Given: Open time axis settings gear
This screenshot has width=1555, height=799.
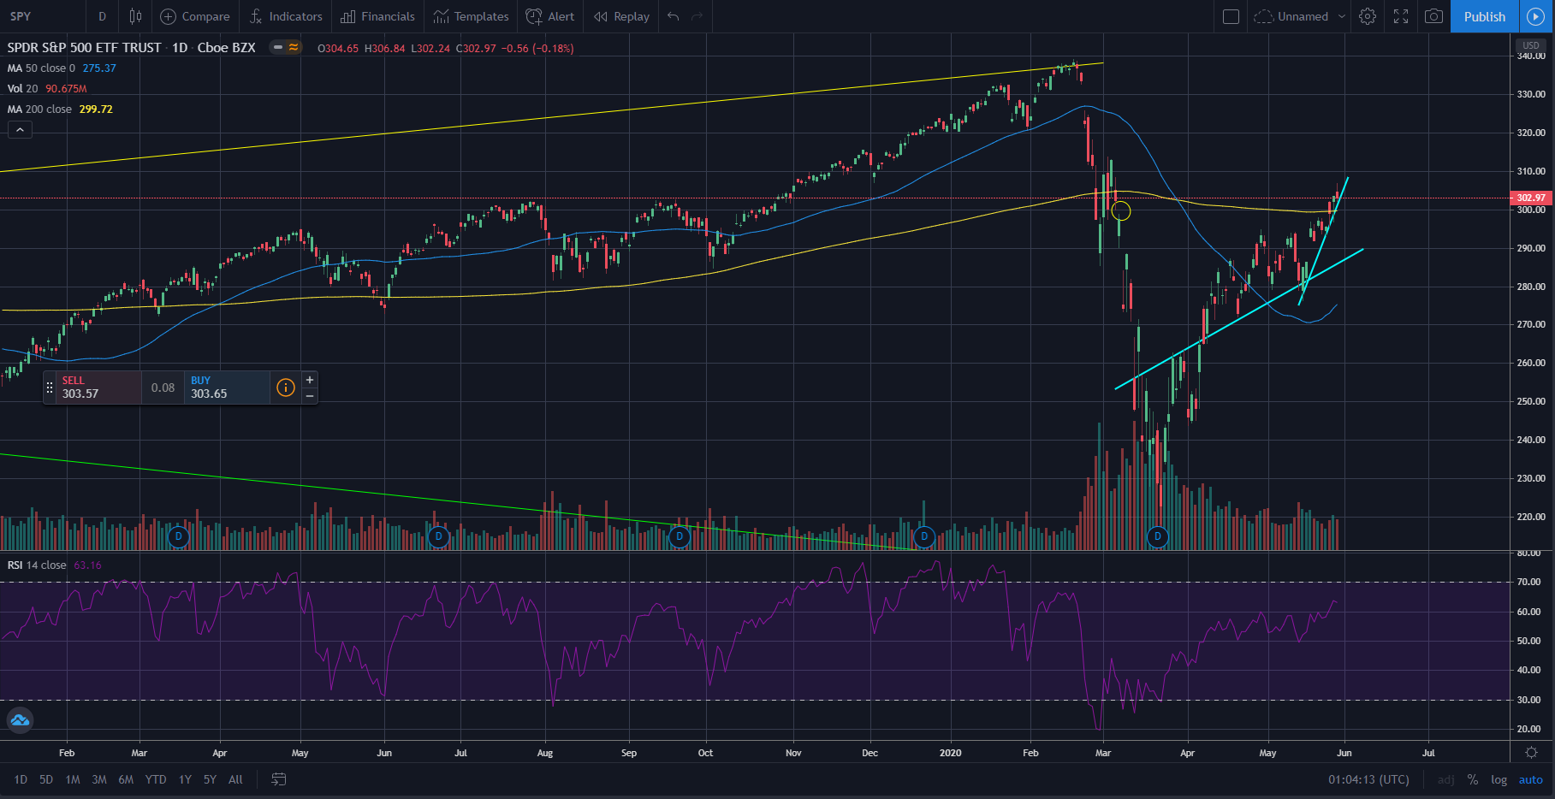Looking at the screenshot, I should pyautogui.click(x=1531, y=753).
